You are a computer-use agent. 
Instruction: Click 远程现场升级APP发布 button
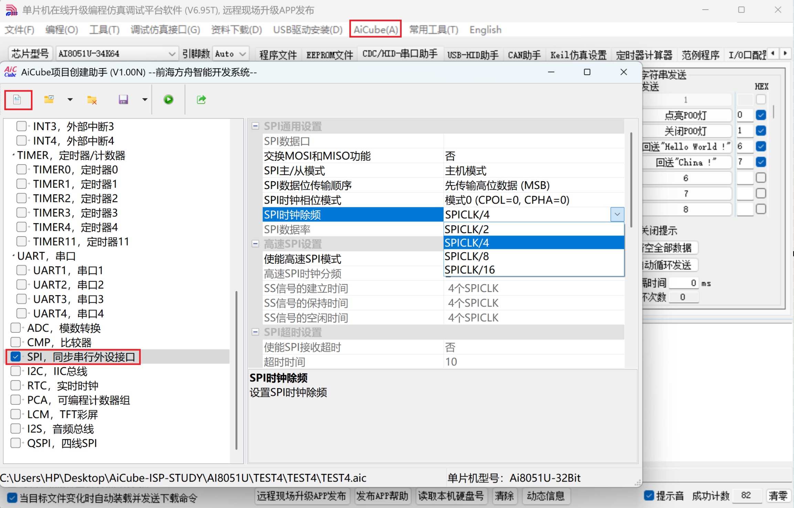301,496
